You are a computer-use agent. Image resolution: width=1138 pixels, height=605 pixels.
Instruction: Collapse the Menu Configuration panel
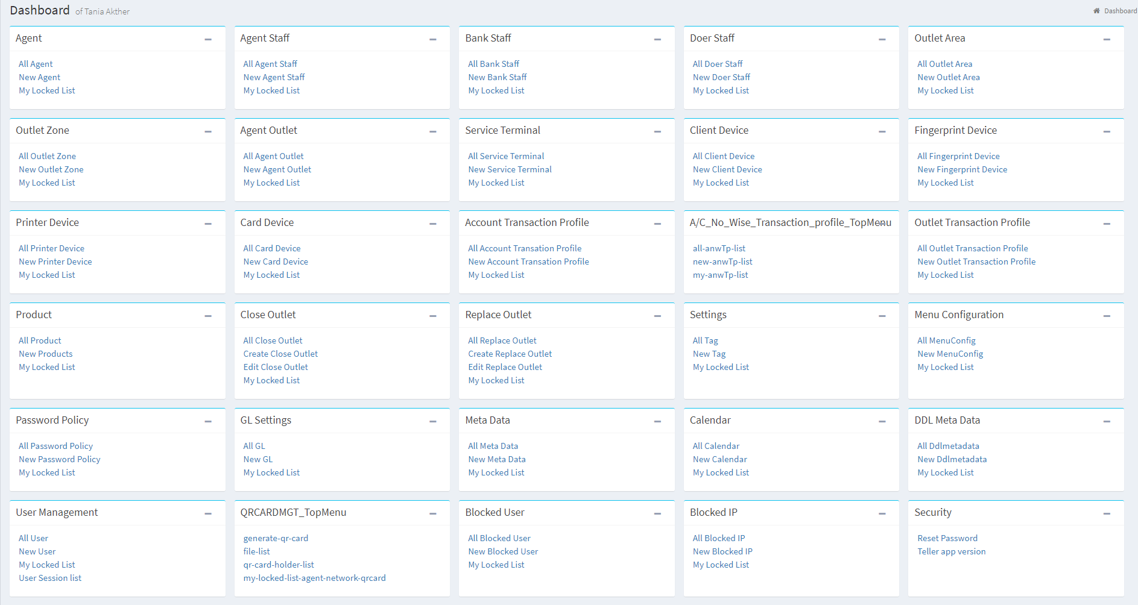[x=1107, y=316]
